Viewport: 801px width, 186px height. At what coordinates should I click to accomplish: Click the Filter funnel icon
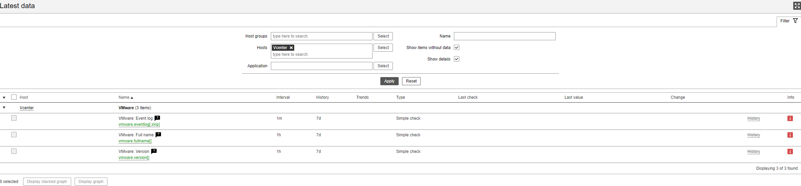pyautogui.click(x=795, y=21)
